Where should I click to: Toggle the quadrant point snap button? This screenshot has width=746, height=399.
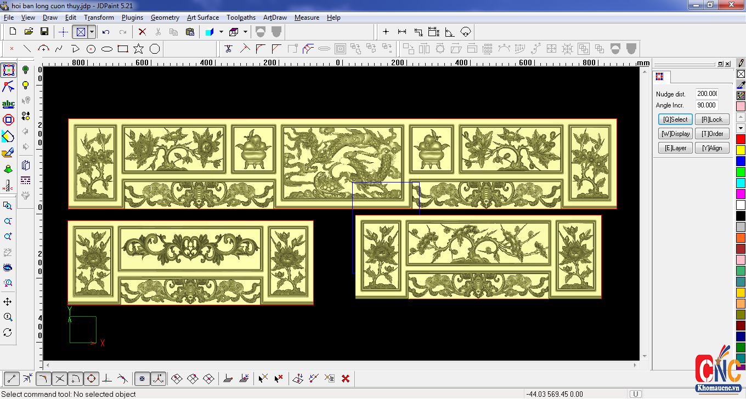tap(92, 378)
